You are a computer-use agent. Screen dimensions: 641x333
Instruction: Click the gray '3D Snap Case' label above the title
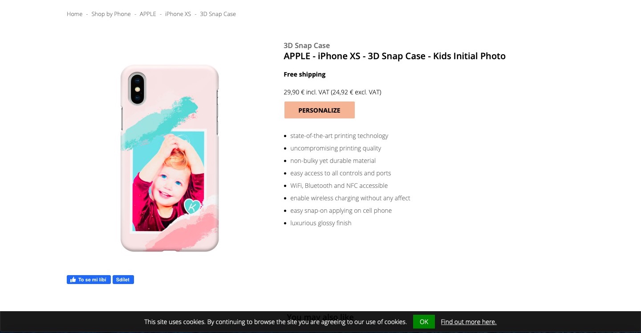tap(307, 45)
